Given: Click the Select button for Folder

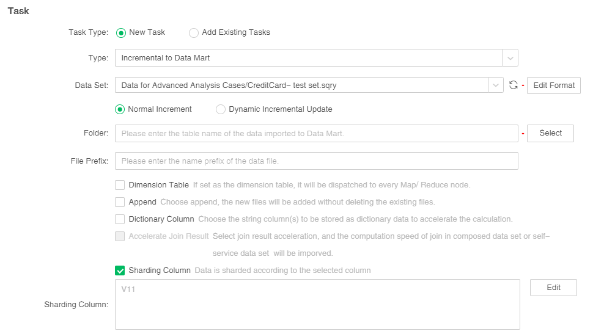Looking at the screenshot, I should pyautogui.click(x=550, y=133).
